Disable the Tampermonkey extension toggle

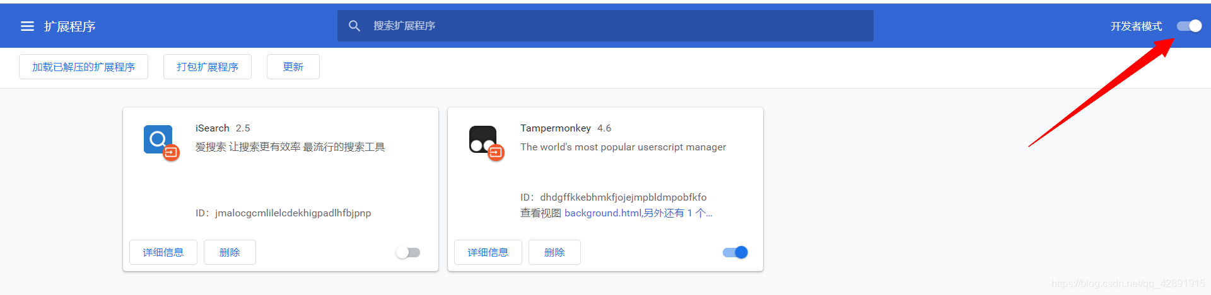[x=735, y=252]
